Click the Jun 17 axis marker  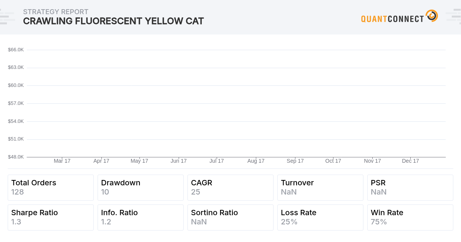pyautogui.click(x=179, y=161)
